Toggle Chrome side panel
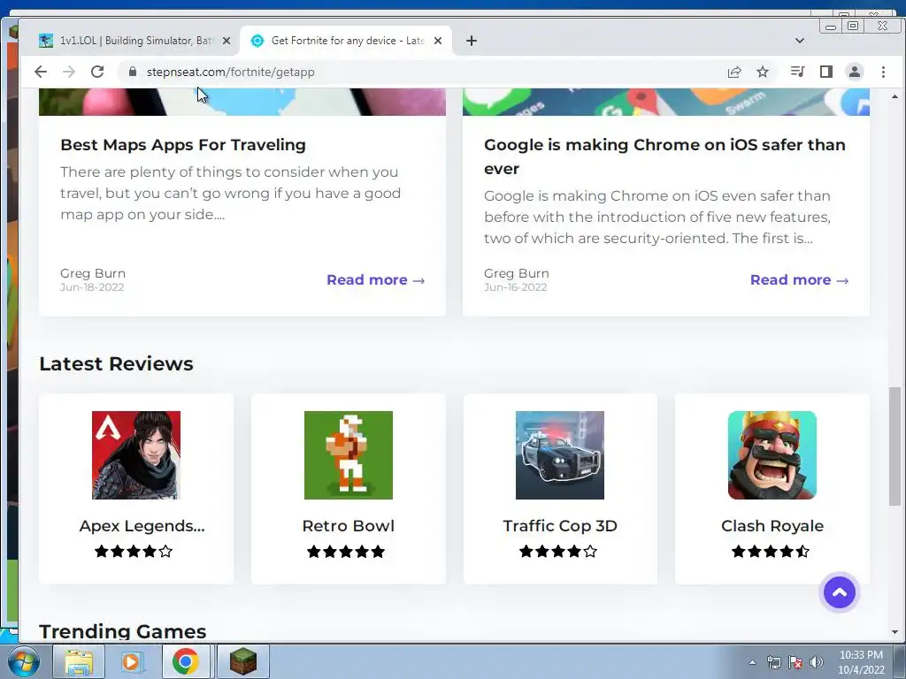The image size is (906, 679). pyautogui.click(x=826, y=72)
